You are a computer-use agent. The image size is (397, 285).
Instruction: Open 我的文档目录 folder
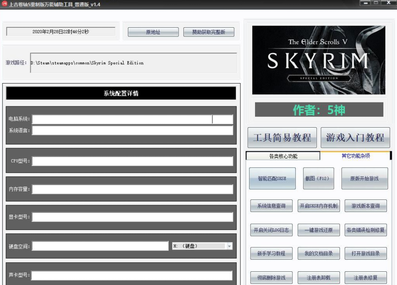tap(319, 253)
